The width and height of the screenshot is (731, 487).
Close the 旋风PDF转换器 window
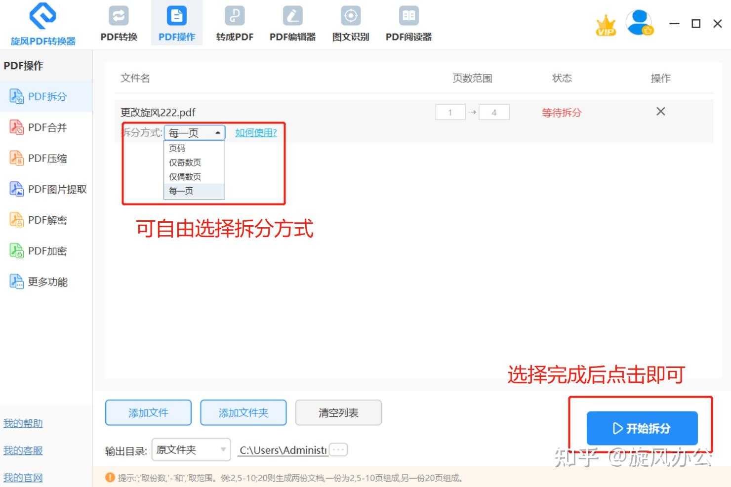[718, 23]
